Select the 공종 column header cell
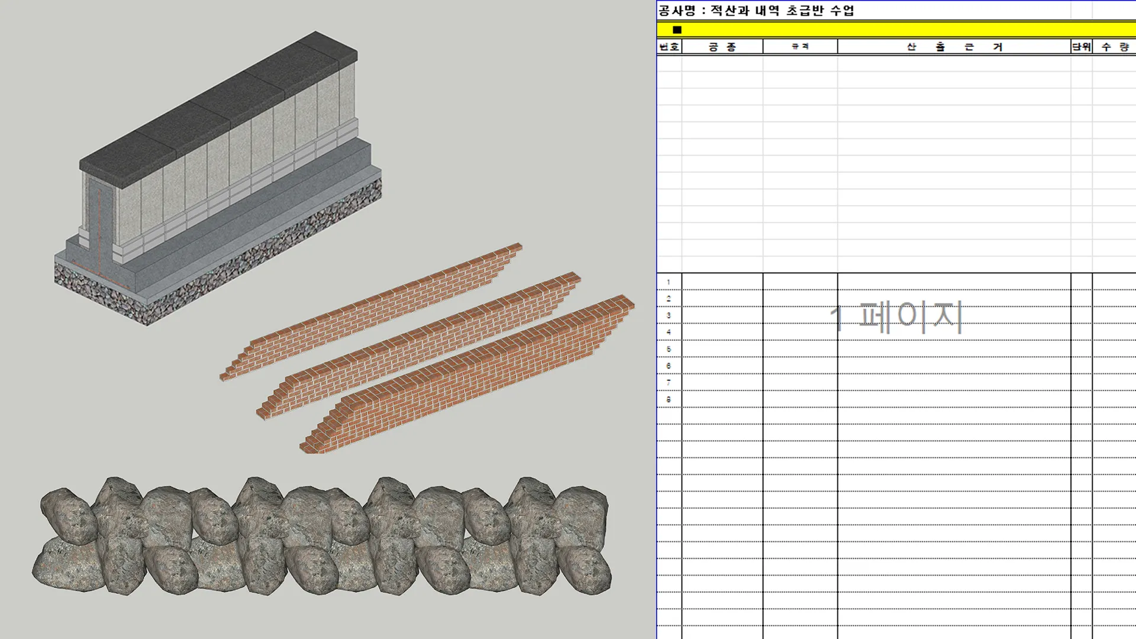This screenshot has height=639, width=1136. tap(722, 47)
